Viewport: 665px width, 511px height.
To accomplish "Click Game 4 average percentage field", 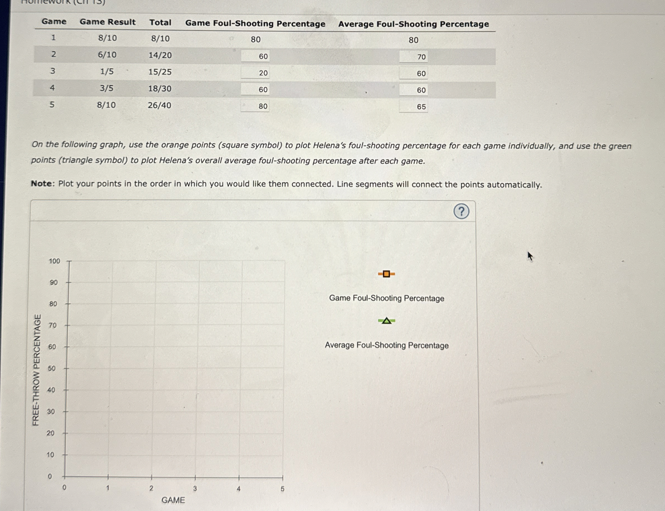I will click(414, 90).
